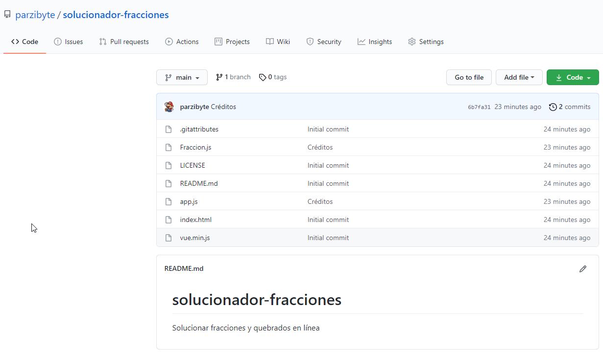Open Créditos commit message for Fraccion.js

pos(320,147)
